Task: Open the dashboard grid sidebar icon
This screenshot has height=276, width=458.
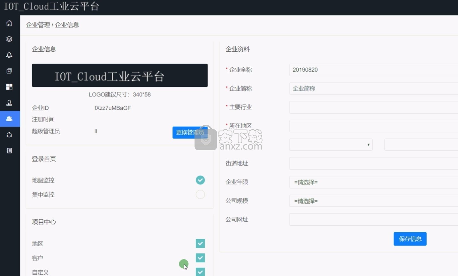Action: [x=9, y=87]
